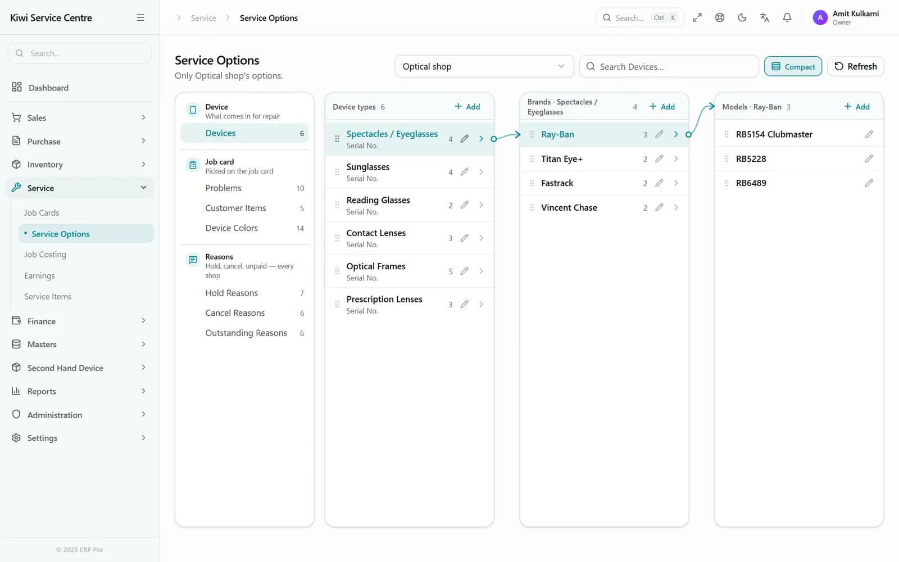Open Hold Reasons list

[244, 293]
